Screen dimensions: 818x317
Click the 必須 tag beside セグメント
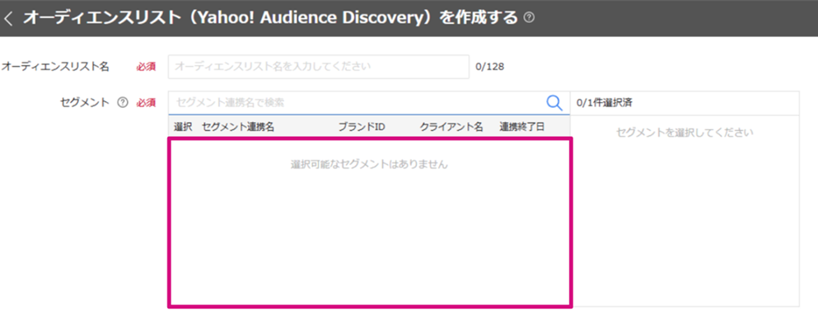pyautogui.click(x=146, y=103)
